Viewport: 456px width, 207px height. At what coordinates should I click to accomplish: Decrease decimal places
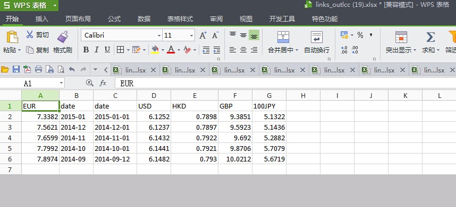[355, 50]
